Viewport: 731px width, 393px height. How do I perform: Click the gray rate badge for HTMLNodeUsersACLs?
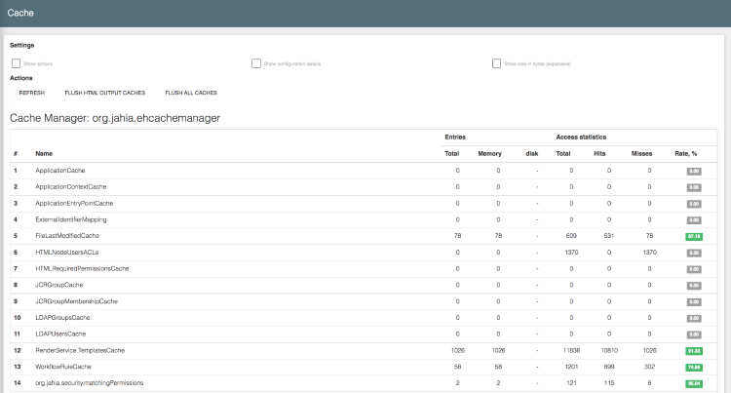(694, 253)
